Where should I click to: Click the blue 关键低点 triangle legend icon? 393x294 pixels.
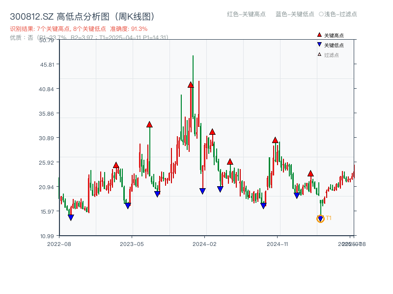click(x=318, y=43)
